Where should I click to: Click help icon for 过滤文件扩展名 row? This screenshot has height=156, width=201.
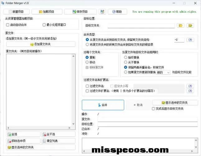(190, 91)
